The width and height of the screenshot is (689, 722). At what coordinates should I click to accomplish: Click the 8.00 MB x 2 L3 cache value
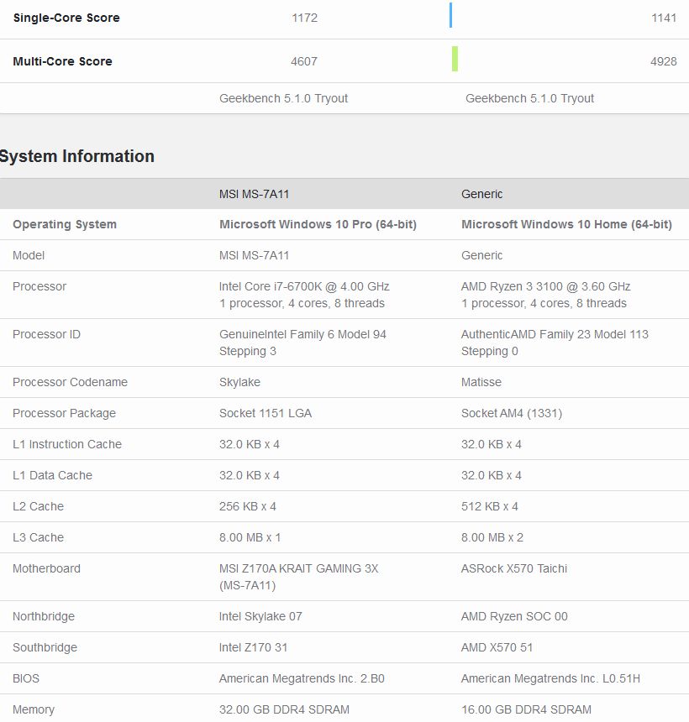[x=492, y=537]
